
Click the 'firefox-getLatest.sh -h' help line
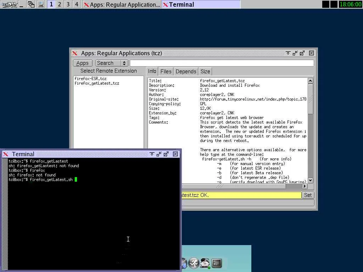247,159
